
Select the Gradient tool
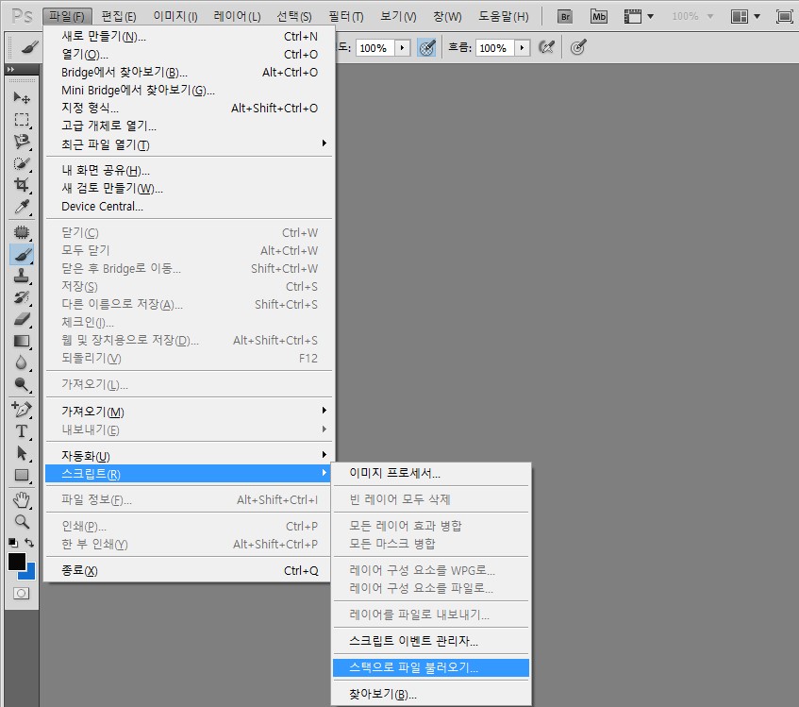[22, 341]
